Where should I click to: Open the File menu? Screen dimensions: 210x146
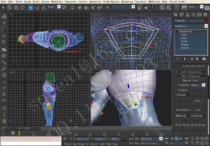point(4,2)
